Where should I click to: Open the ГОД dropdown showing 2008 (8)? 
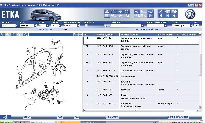[35, 25]
